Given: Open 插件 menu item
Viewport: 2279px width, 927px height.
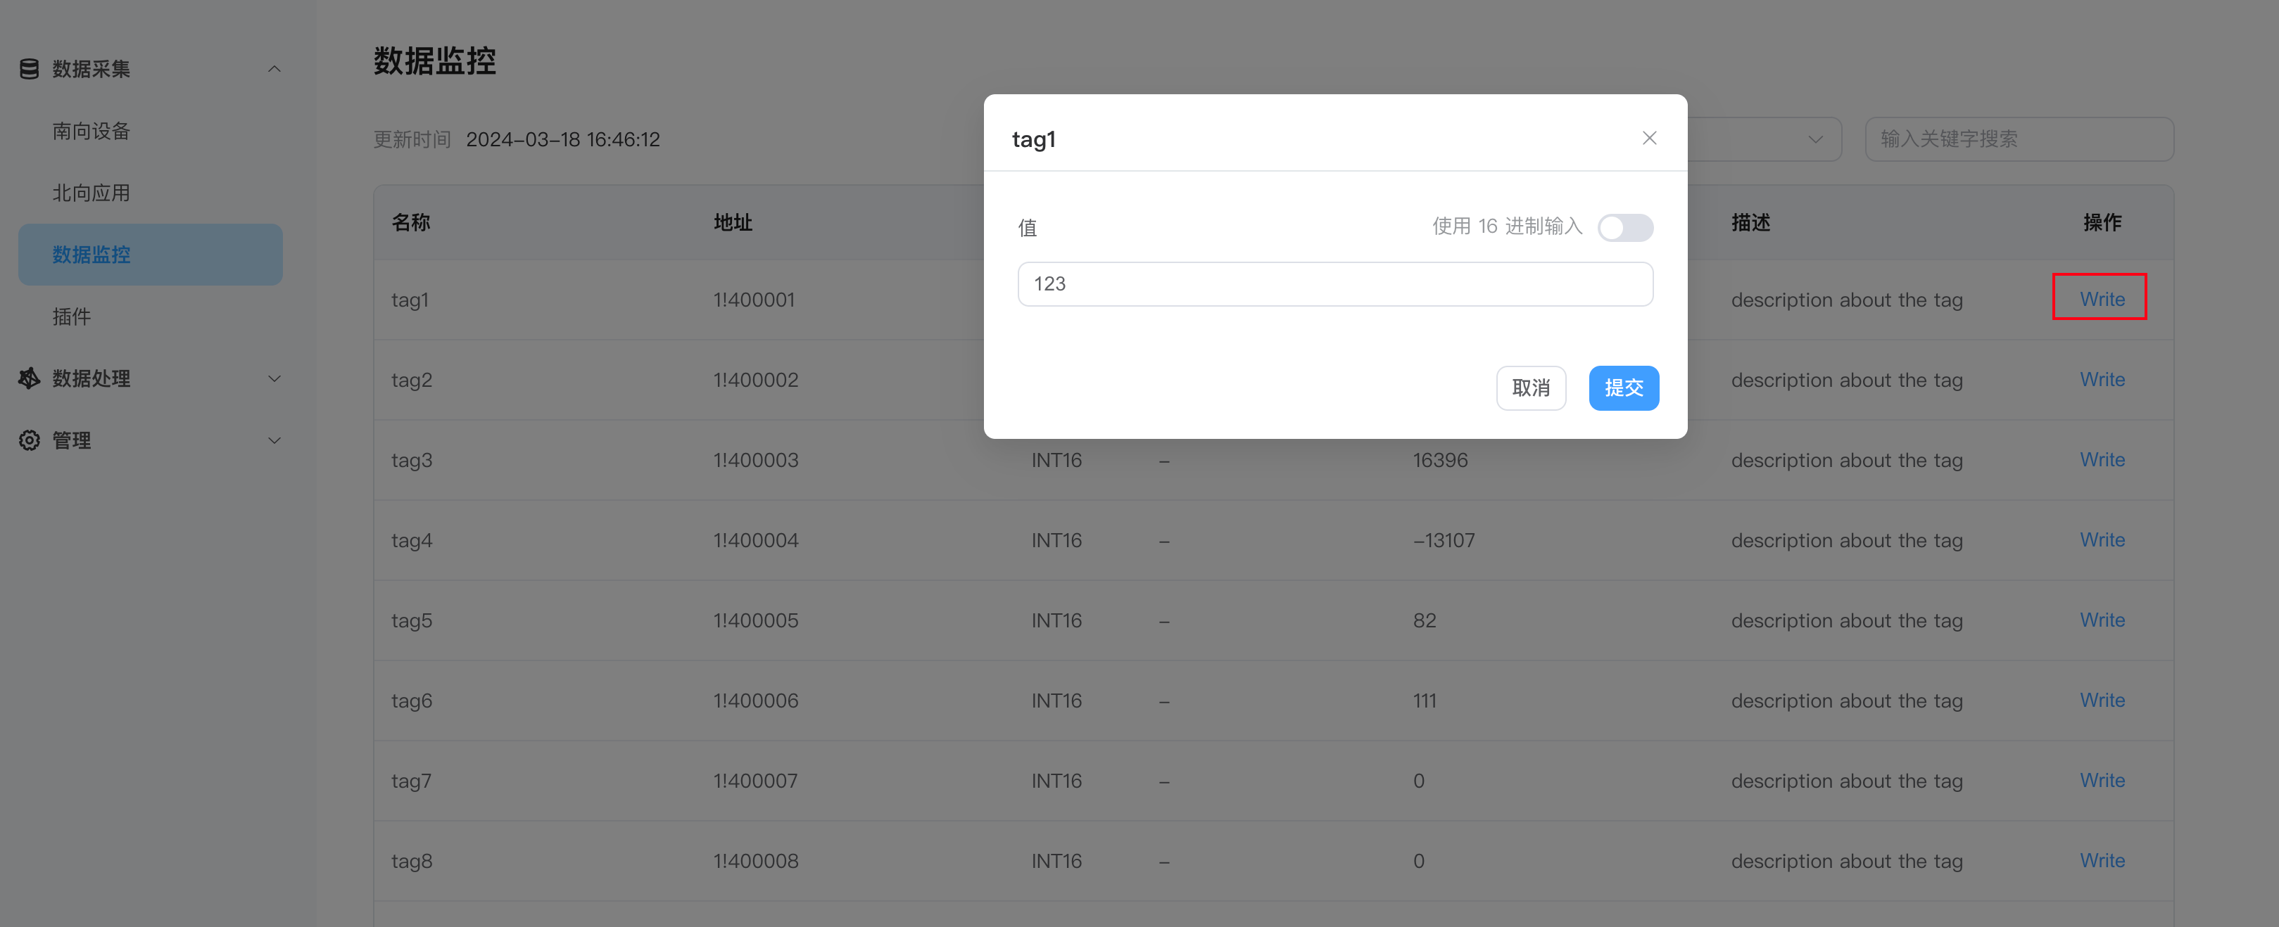Looking at the screenshot, I should click(x=72, y=317).
